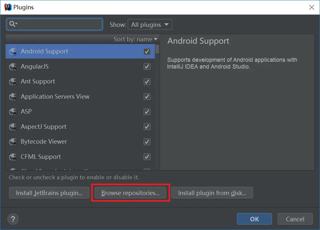Close the Plugins dialog
This screenshot has width=320, height=230.
[x=312, y=7]
